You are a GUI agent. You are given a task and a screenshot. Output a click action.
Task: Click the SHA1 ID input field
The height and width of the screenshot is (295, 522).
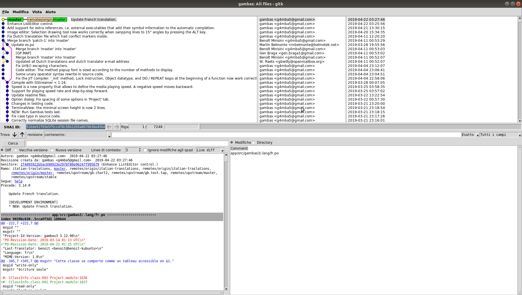click(66, 127)
